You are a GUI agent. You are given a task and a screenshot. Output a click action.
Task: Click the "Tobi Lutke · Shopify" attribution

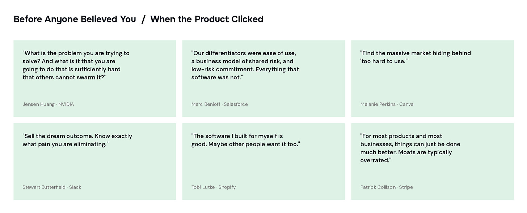click(214, 187)
